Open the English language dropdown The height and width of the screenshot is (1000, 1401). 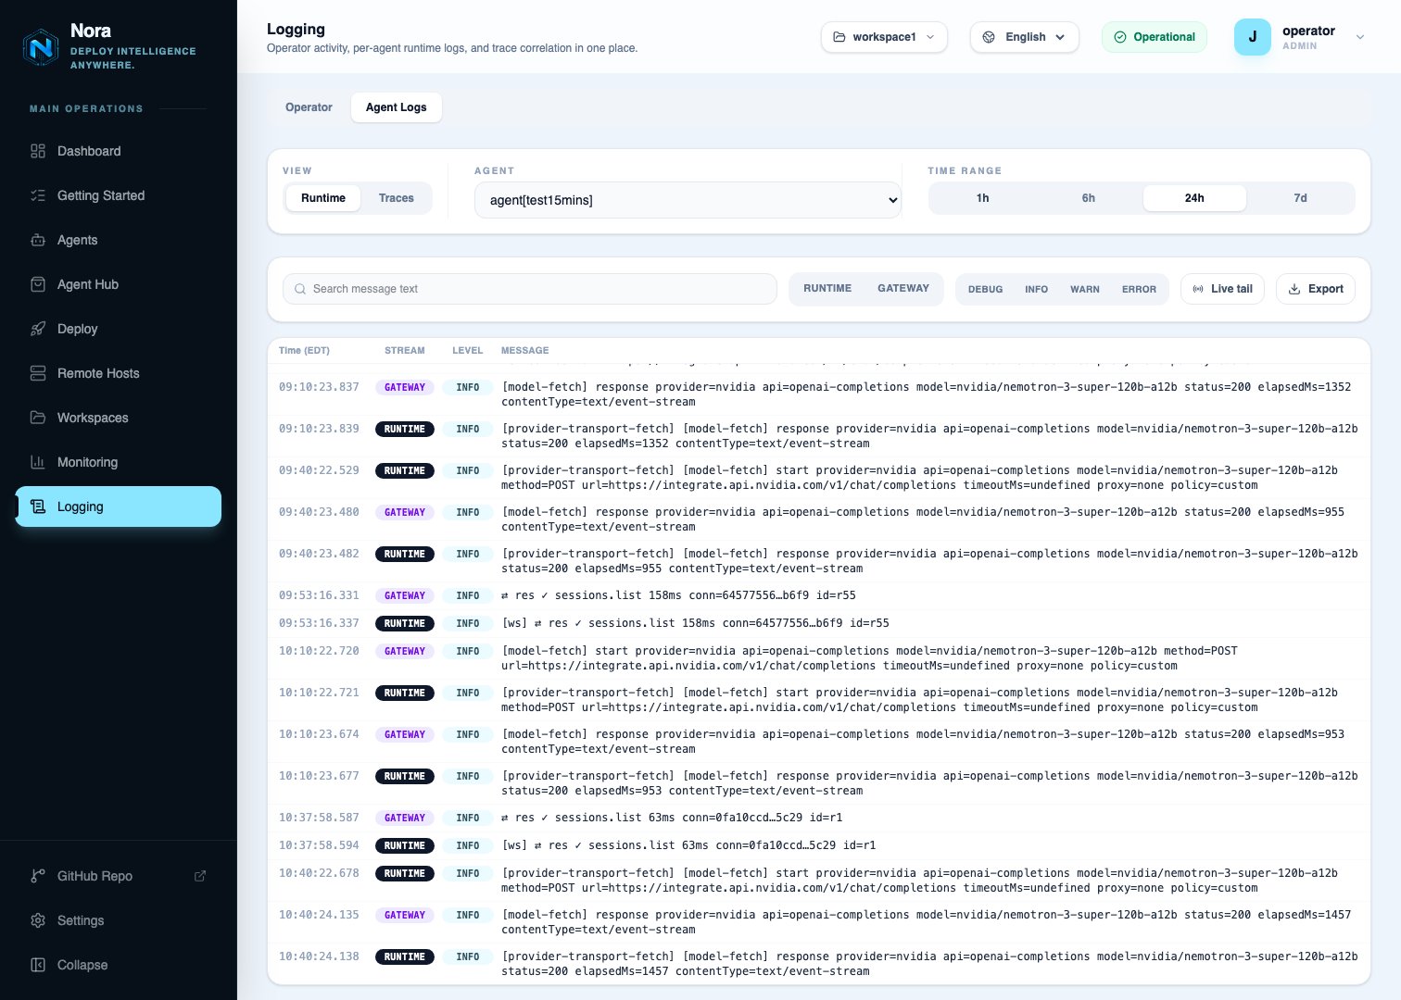tap(1024, 37)
